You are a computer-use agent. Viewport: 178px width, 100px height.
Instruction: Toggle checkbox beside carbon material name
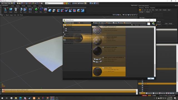point(103,68)
